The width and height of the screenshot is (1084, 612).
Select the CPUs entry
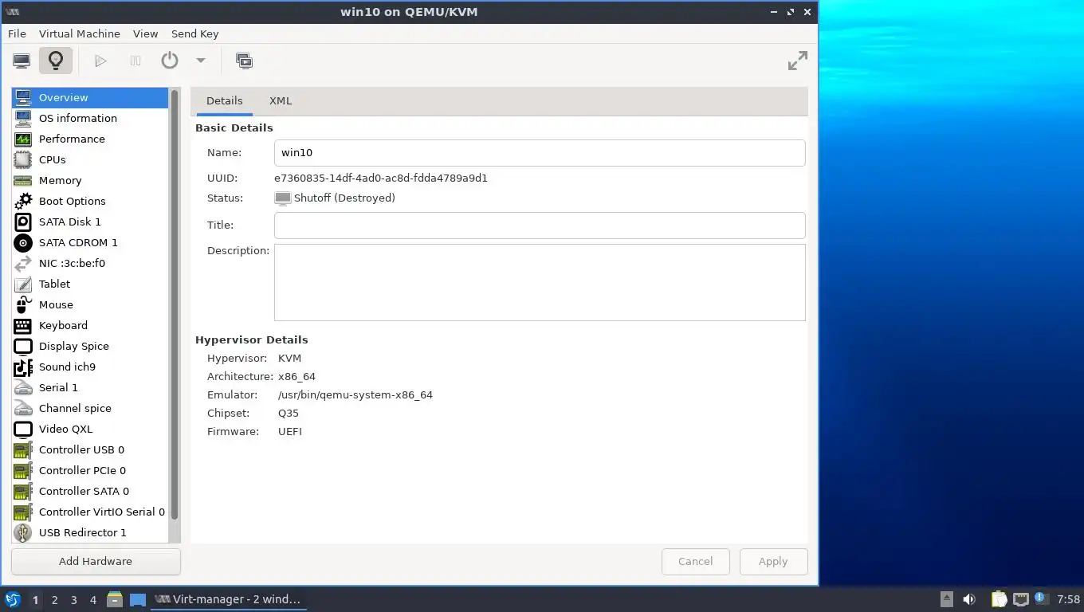pos(90,159)
